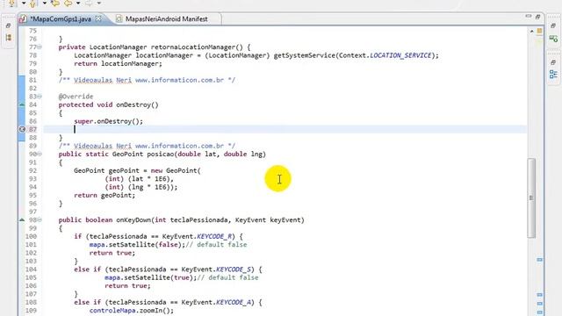Screen dimensions: 562x316
Task: Click 'posicao' method name on line 90
Action: (x=161, y=154)
